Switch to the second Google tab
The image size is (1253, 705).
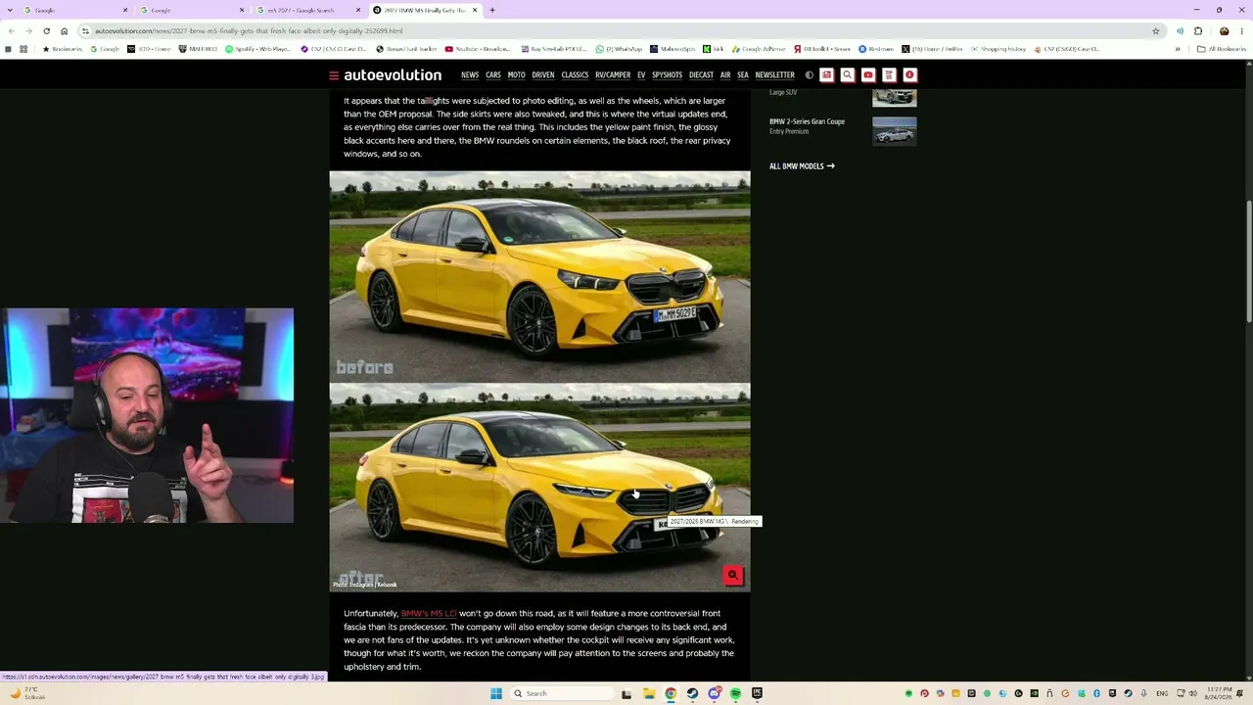[x=191, y=11]
